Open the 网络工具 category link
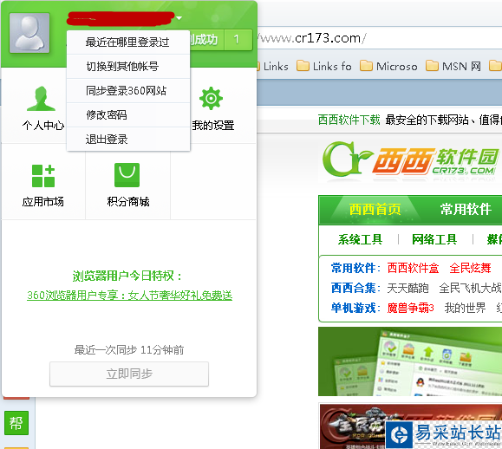Viewport: 502px width, 449px height. pyautogui.click(x=434, y=239)
